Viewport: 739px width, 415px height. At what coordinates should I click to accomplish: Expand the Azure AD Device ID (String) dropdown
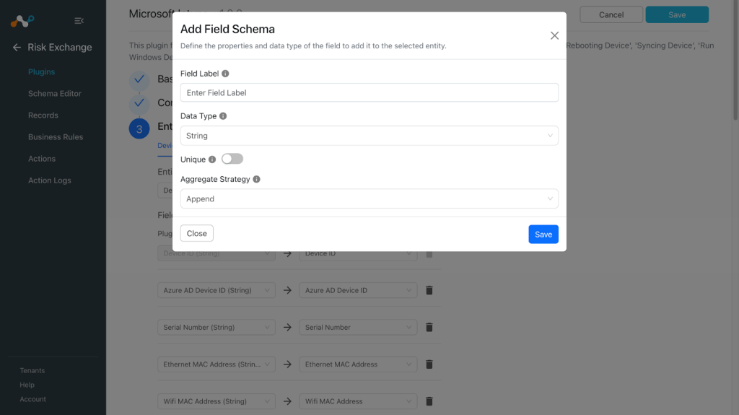coord(217,290)
